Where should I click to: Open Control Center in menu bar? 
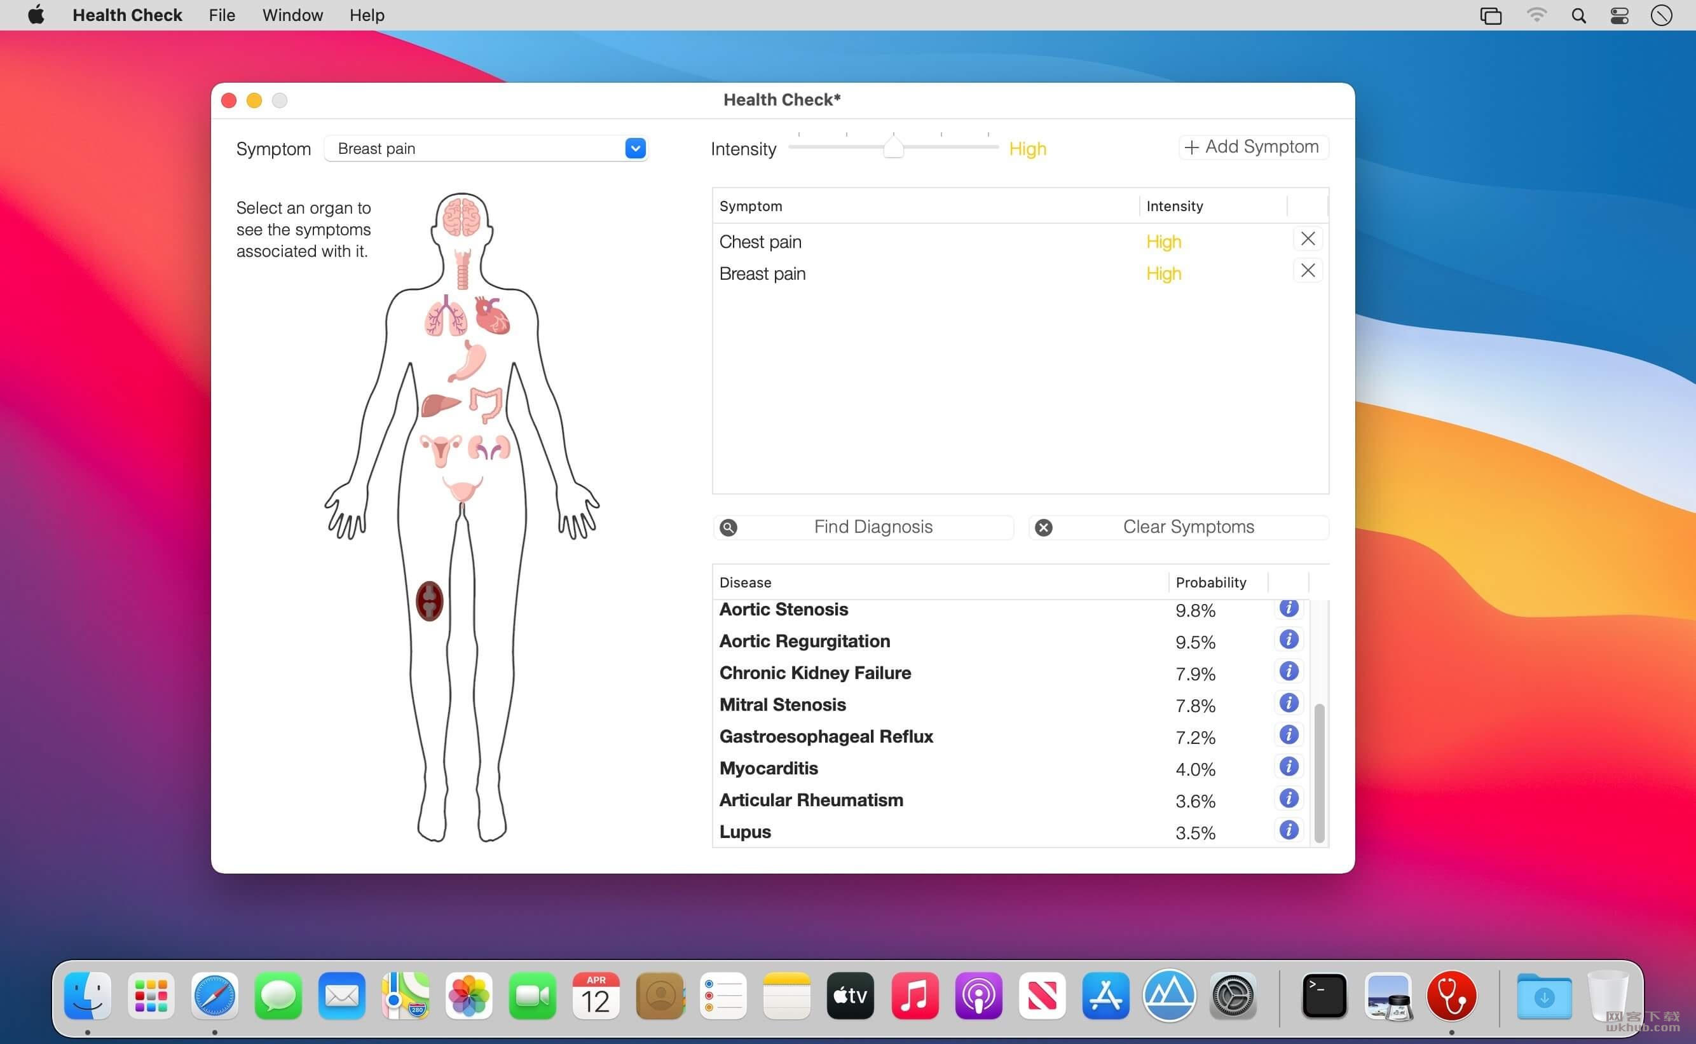pos(1618,15)
